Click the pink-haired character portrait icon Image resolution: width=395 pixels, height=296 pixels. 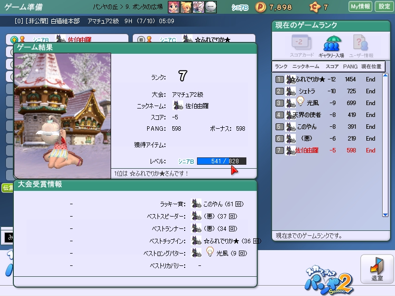[x=174, y=7]
